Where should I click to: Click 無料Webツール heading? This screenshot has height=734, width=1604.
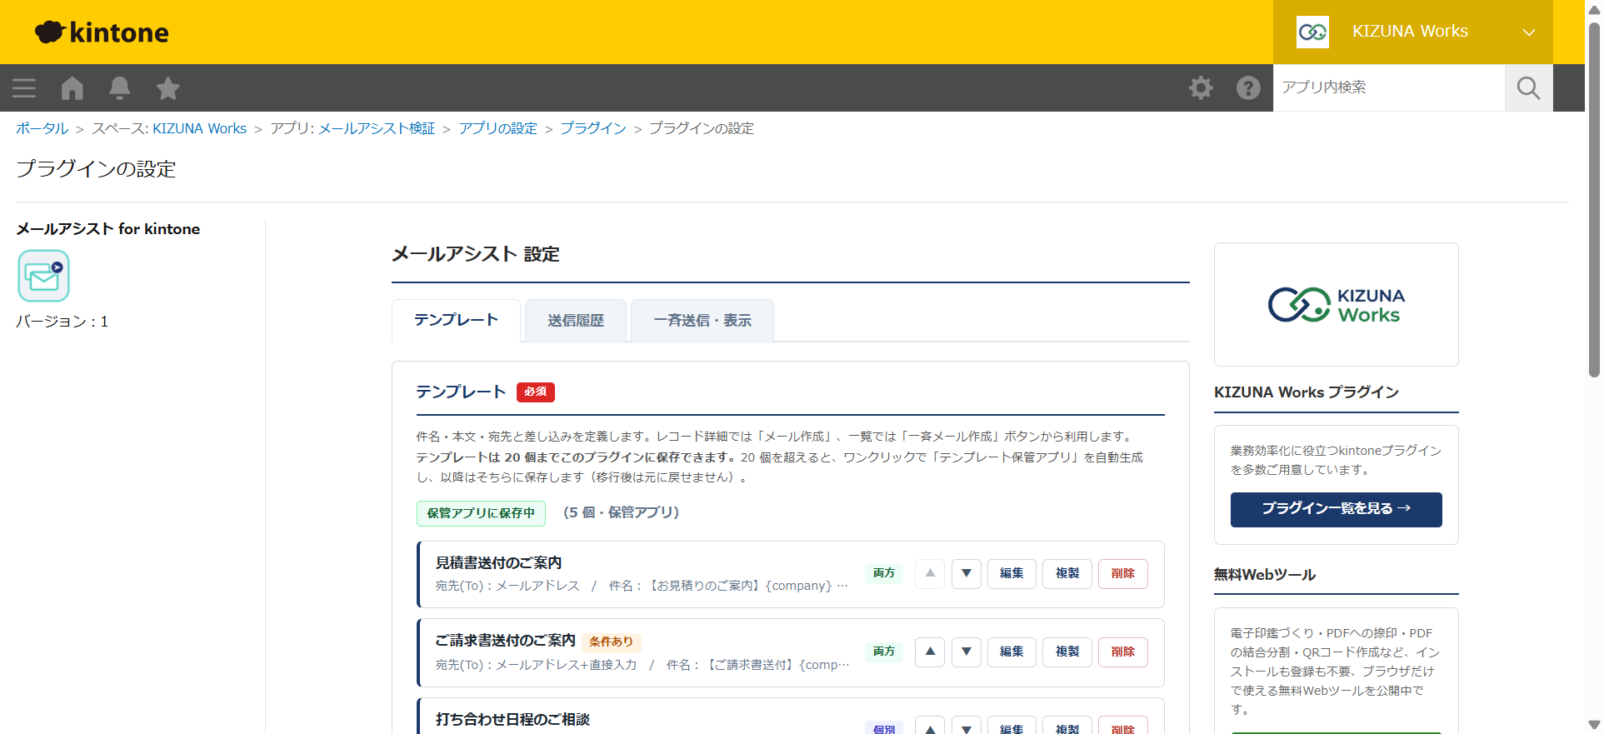click(x=1265, y=575)
